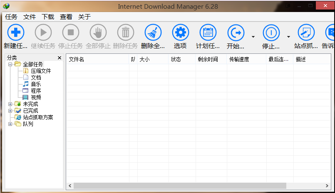Click the 停止任务 stop icon
This screenshot has height=193, width=335.
[71, 32]
